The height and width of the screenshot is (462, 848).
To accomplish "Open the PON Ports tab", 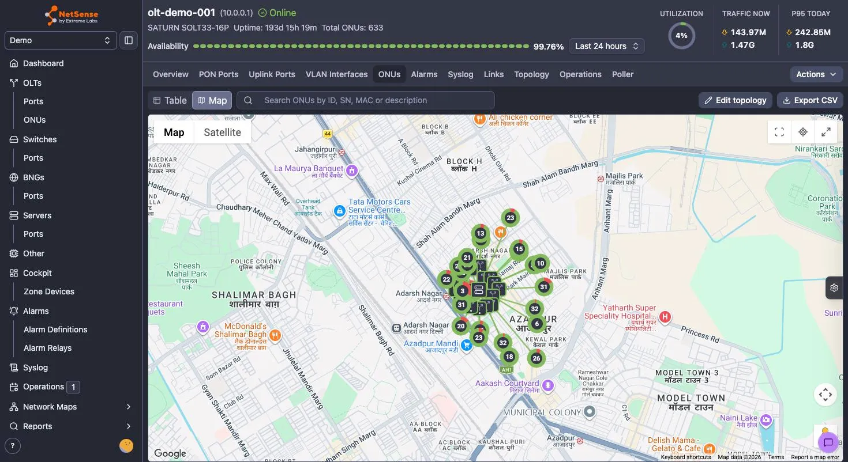I will pyautogui.click(x=219, y=74).
